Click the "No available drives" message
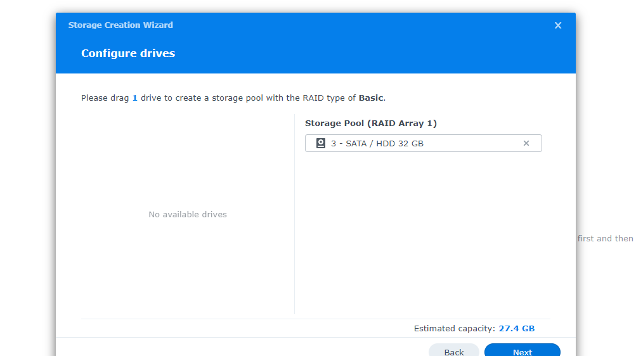636x356 pixels. pyautogui.click(x=188, y=214)
